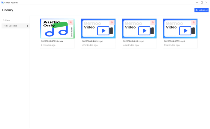The height and width of the screenshot is (129, 210).
Task: Open the Audio Only recording thumbnail
Action: (x=57, y=29)
